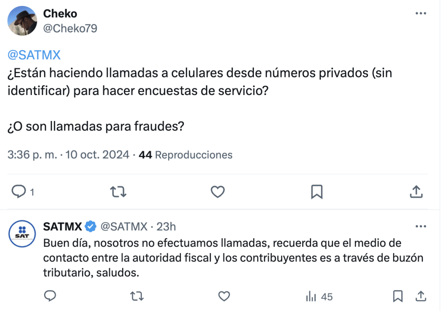Open the more options menu on Cheko's post
Screen dimensions: 447x311
click(x=421, y=14)
